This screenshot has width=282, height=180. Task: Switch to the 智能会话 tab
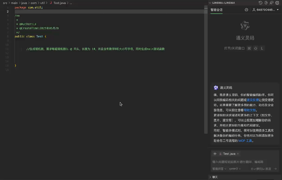(216, 9)
